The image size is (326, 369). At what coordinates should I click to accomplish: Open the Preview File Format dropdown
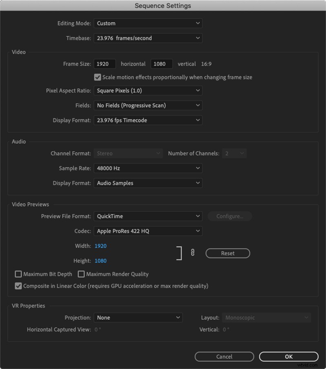(x=148, y=216)
